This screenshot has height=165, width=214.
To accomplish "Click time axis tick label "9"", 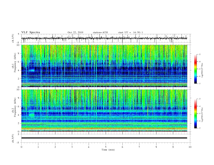I will click(173, 147).
